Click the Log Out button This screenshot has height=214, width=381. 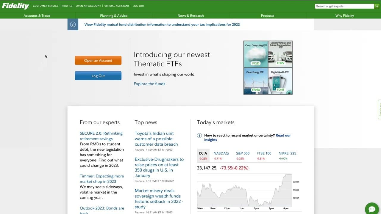point(98,75)
